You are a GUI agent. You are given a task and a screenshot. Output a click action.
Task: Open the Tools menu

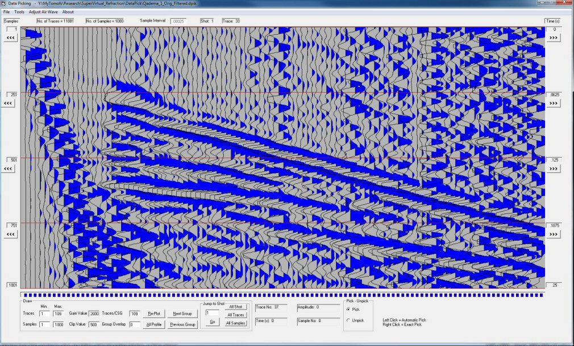19,11
